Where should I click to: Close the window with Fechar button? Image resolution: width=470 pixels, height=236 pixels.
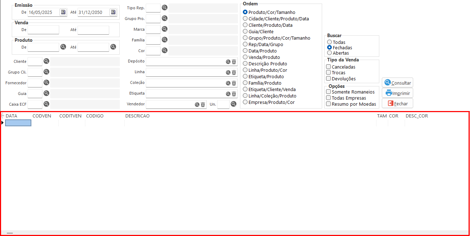coord(397,103)
